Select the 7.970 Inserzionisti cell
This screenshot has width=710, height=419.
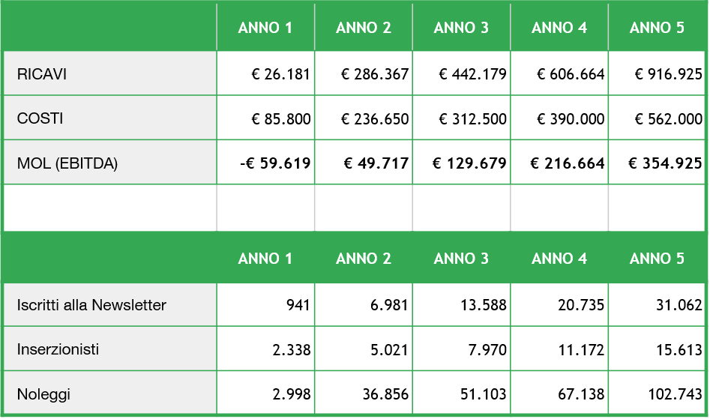tap(461, 349)
